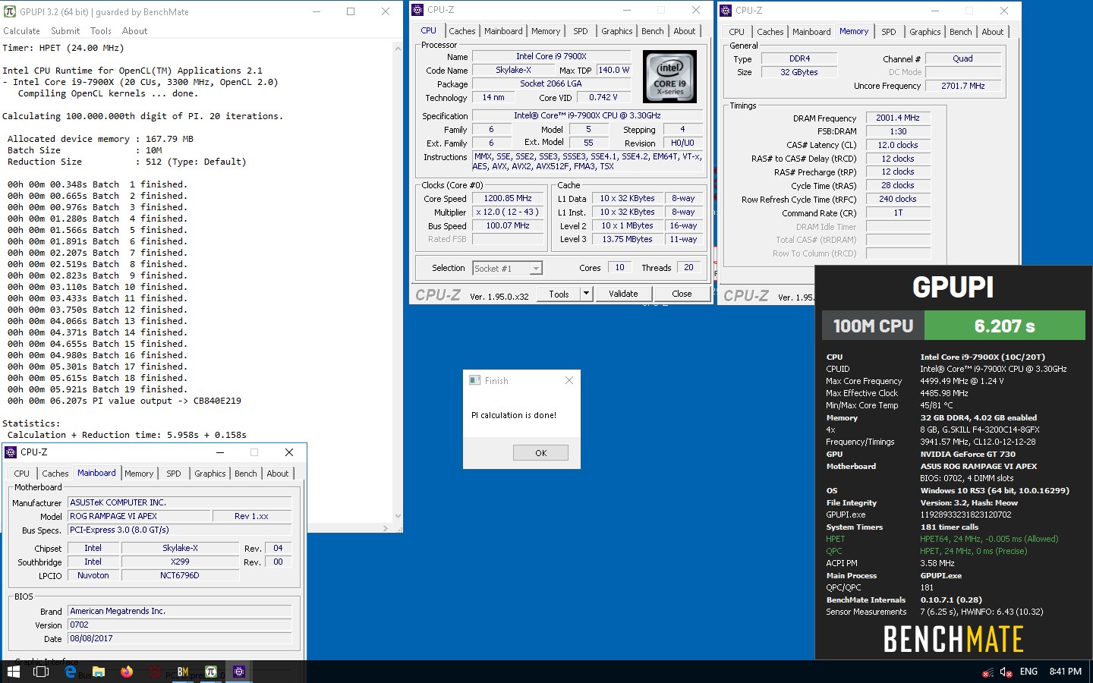Viewport: 1093px width, 683px height.
Task: Open the Submit menu in GPUPI
Action: tap(65, 31)
